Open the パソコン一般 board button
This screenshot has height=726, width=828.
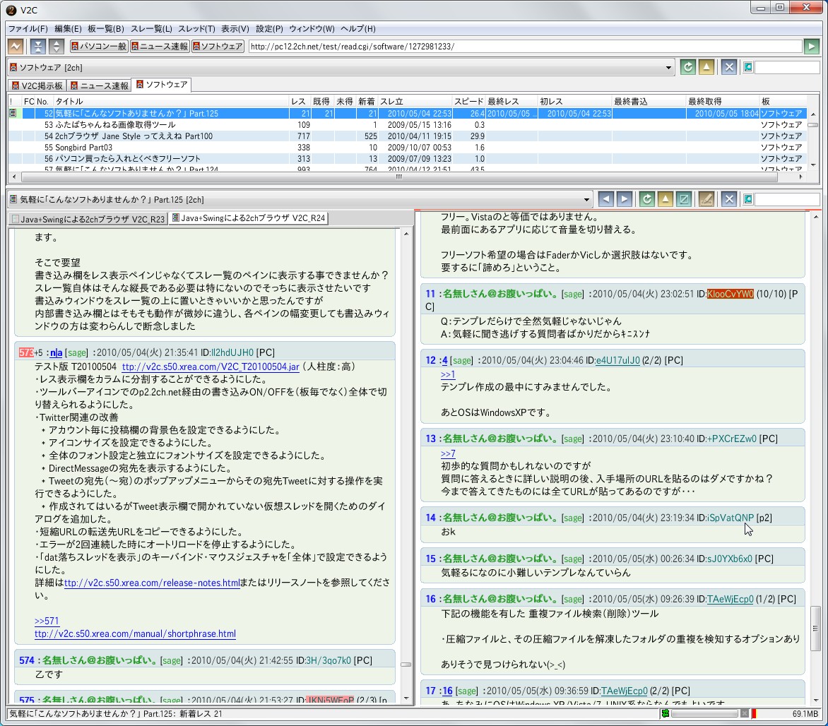coord(98,47)
